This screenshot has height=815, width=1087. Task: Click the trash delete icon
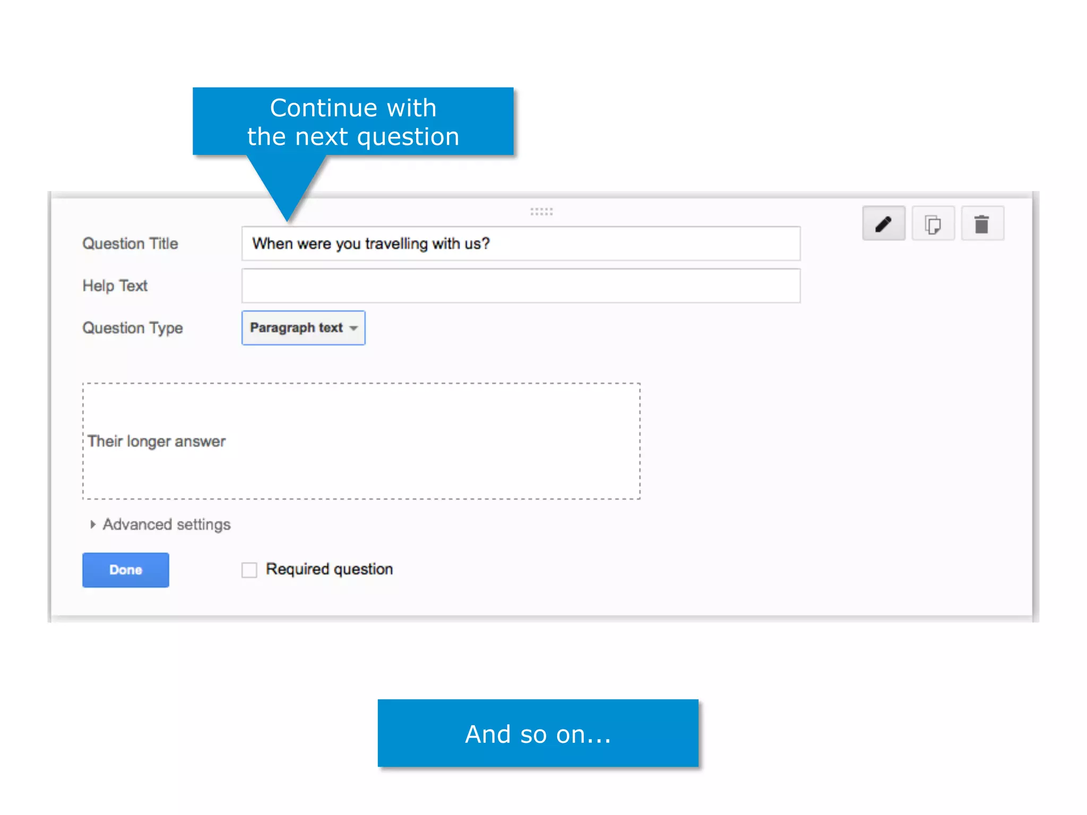point(982,224)
